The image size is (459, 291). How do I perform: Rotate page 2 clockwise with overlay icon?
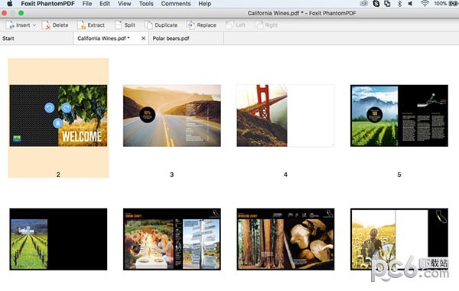pos(66,108)
